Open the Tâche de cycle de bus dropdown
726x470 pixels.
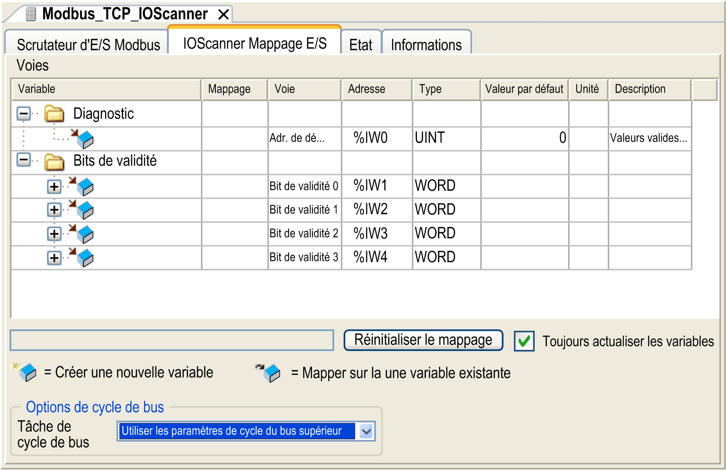(366, 431)
